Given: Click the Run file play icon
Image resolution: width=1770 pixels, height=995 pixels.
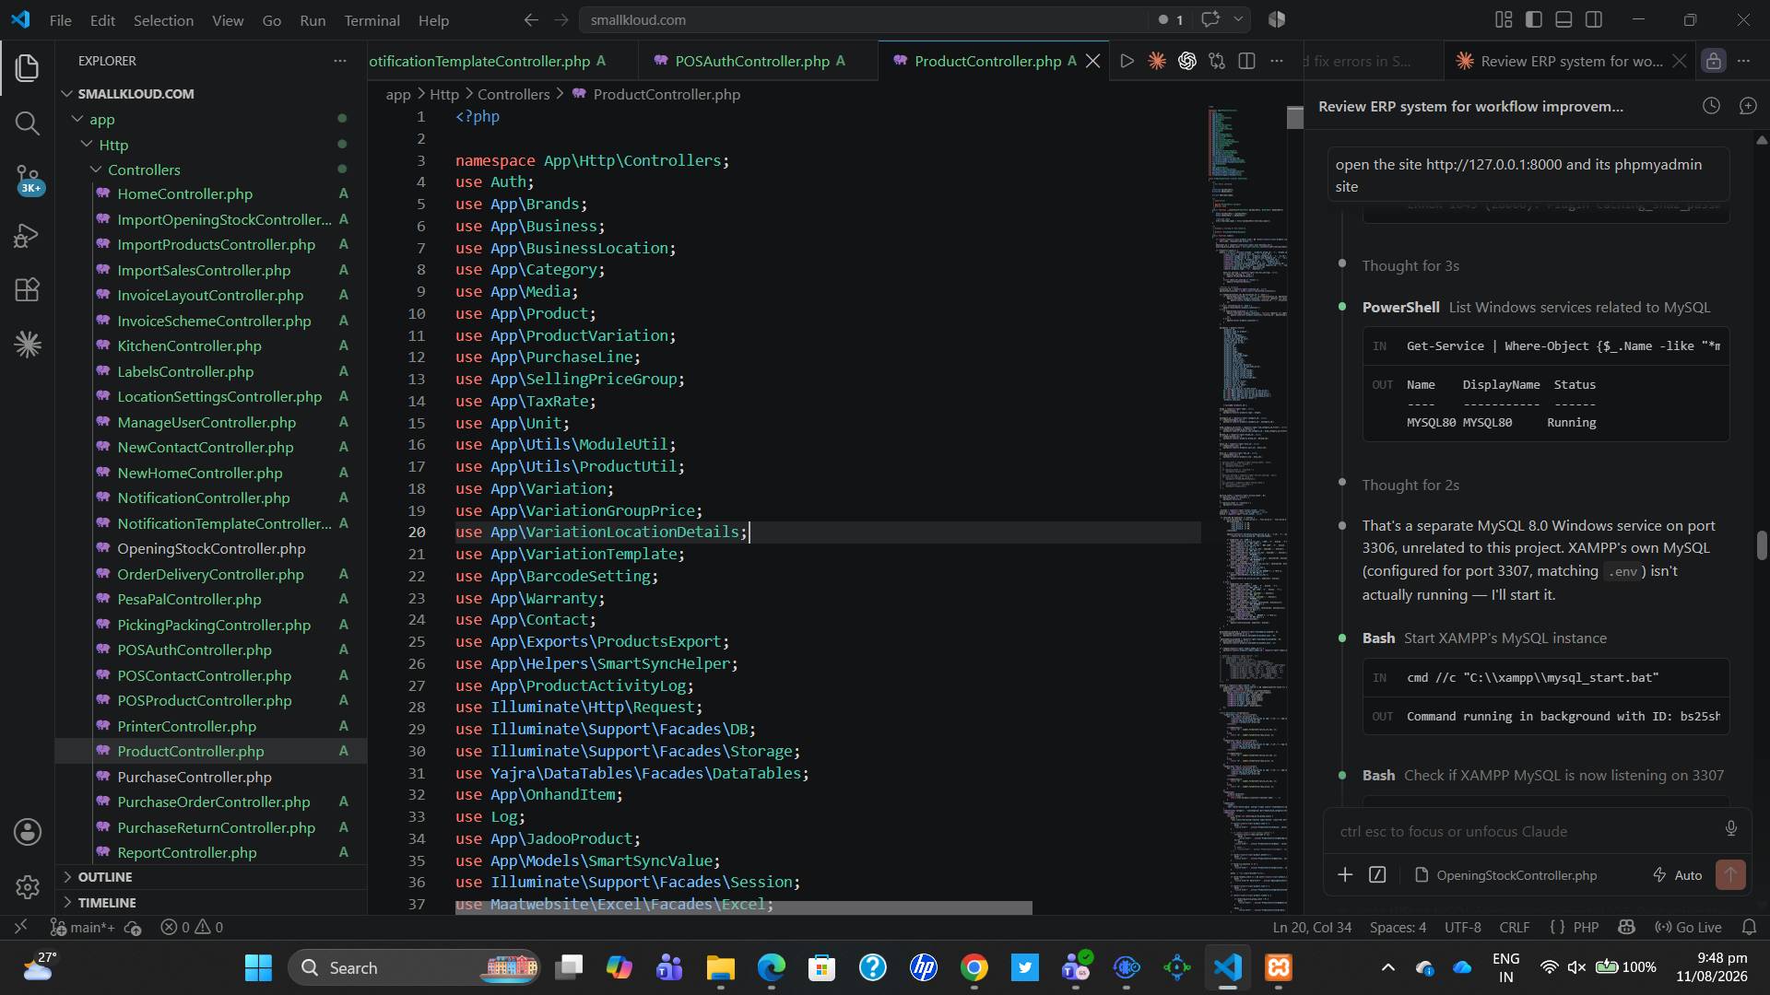Looking at the screenshot, I should (1127, 61).
